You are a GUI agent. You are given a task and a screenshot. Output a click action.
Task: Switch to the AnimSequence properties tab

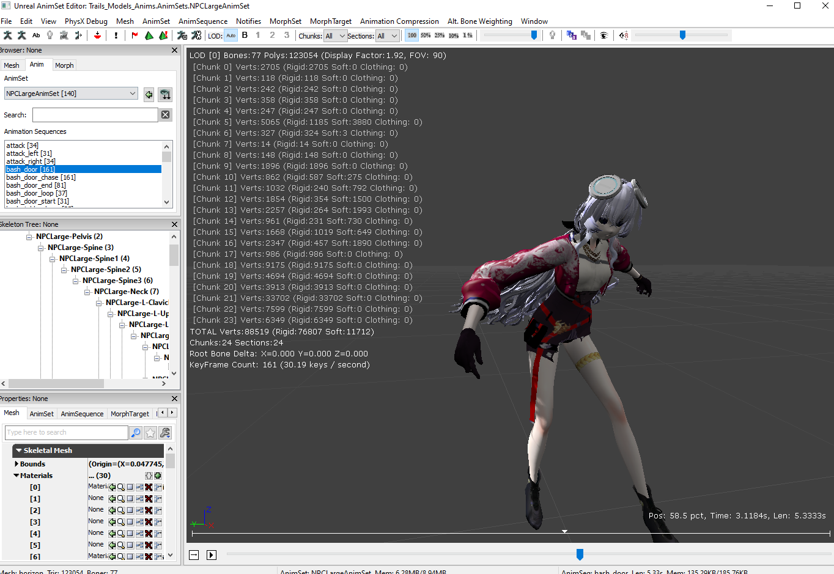pos(82,414)
